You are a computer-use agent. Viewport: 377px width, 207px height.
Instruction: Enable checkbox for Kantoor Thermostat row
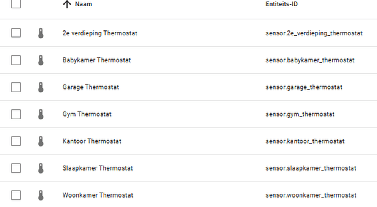point(16,141)
